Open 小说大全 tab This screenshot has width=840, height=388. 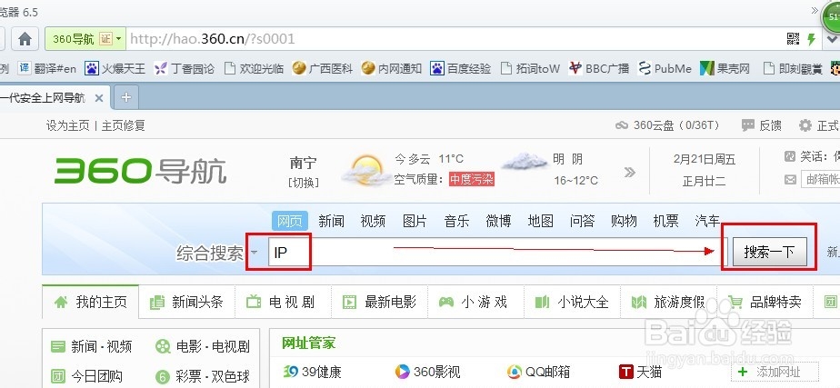click(x=572, y=302)
